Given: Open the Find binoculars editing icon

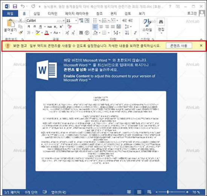Looking at the screenshot, I should pos(161,22).
